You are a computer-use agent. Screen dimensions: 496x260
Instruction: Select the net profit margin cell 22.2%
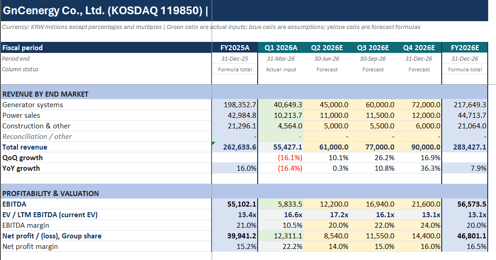point(281,246)
